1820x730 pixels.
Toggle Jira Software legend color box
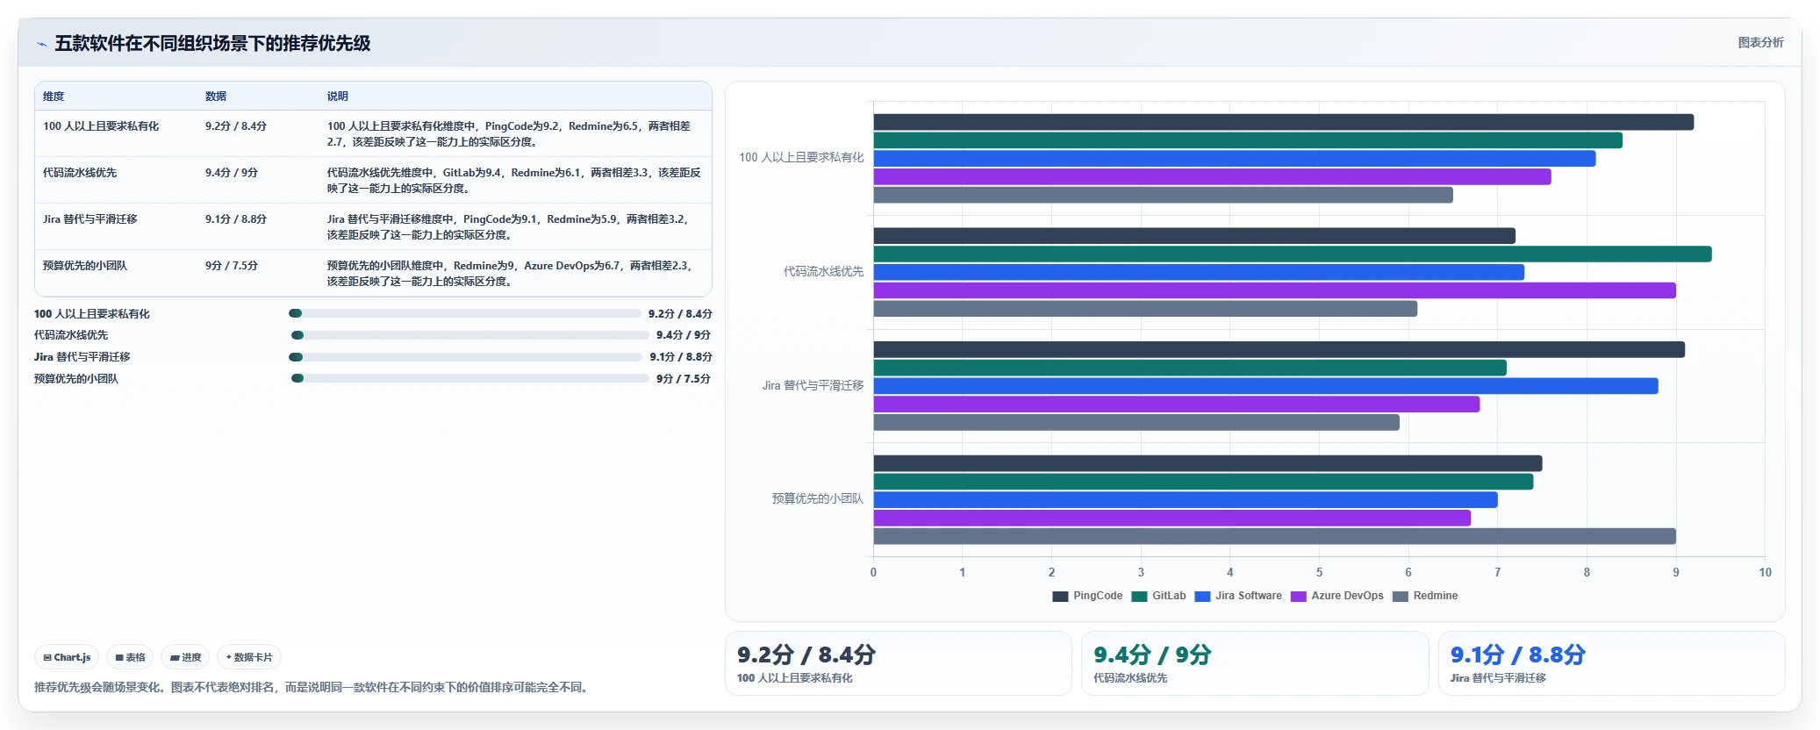click(x=1202, y=597)
